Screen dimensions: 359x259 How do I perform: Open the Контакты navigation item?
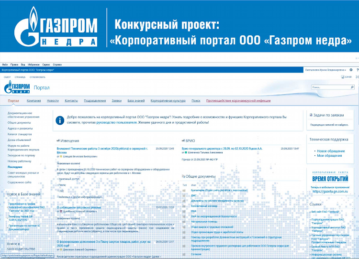71,100
